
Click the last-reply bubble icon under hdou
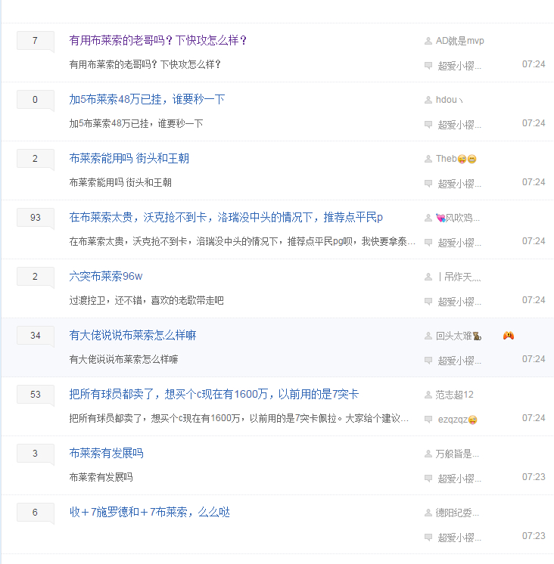428,125
